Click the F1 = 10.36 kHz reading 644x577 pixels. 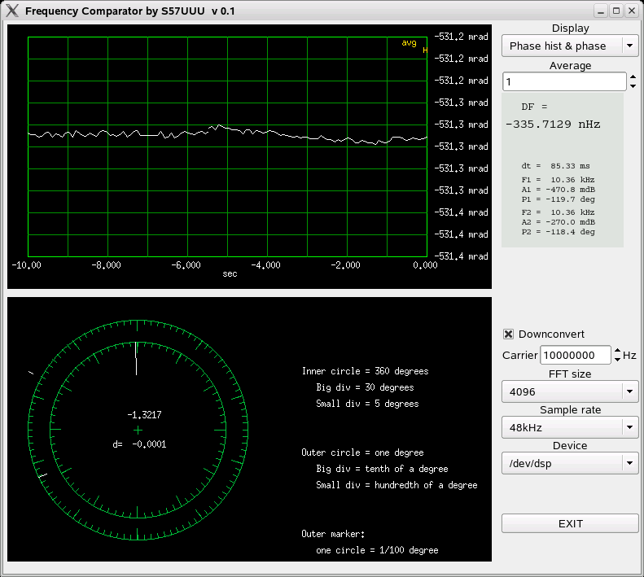pos(559,180)
